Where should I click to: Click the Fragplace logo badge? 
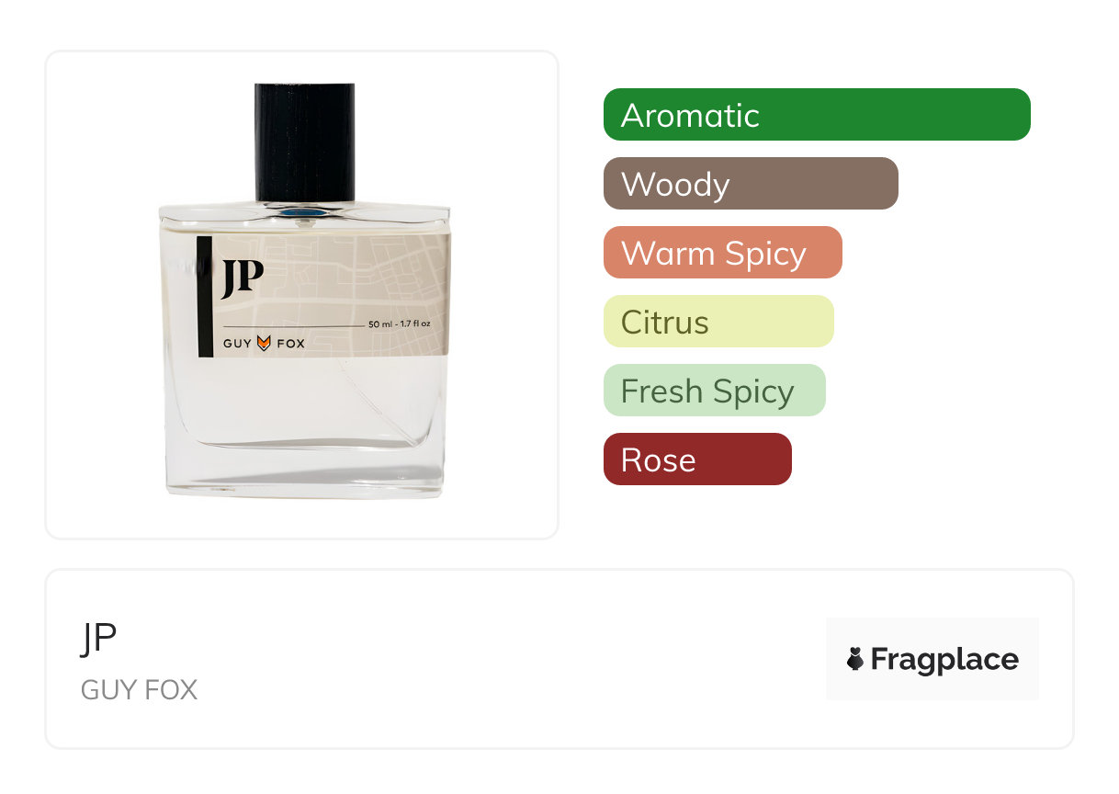point(932,659)
